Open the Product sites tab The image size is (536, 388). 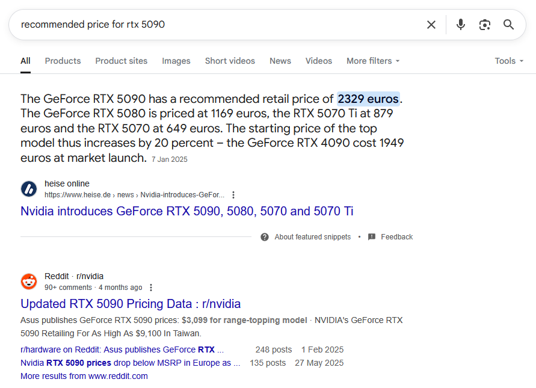121,61
